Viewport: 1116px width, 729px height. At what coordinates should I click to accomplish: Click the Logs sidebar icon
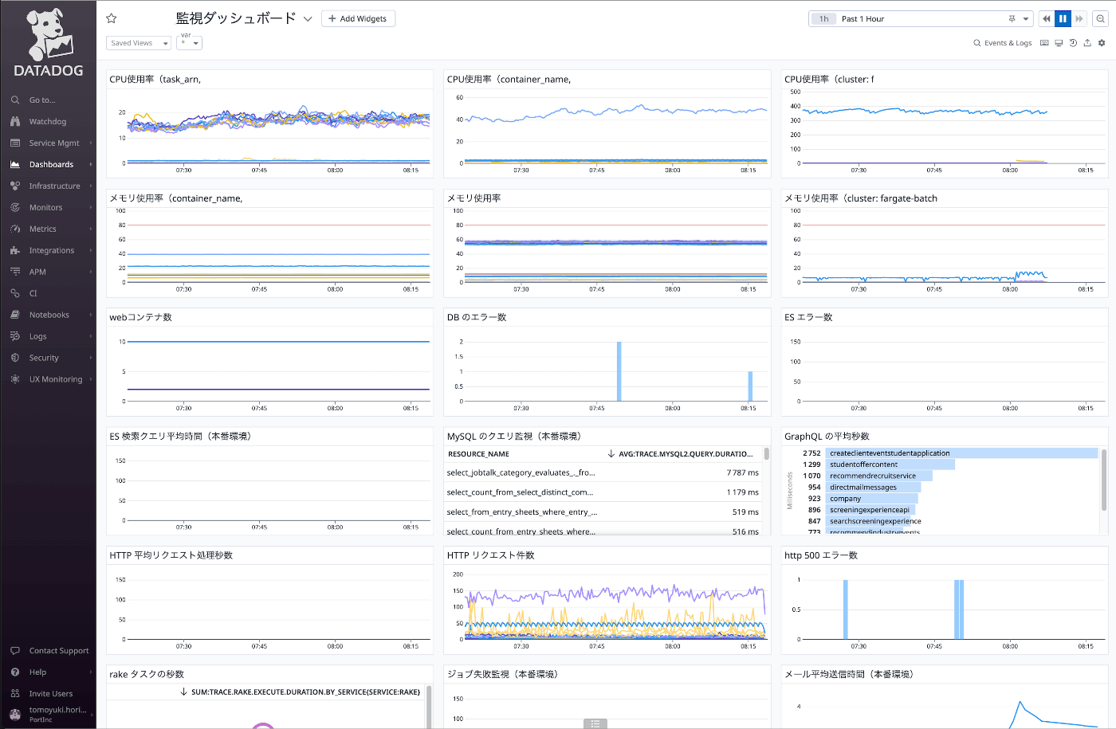point(15,337)
